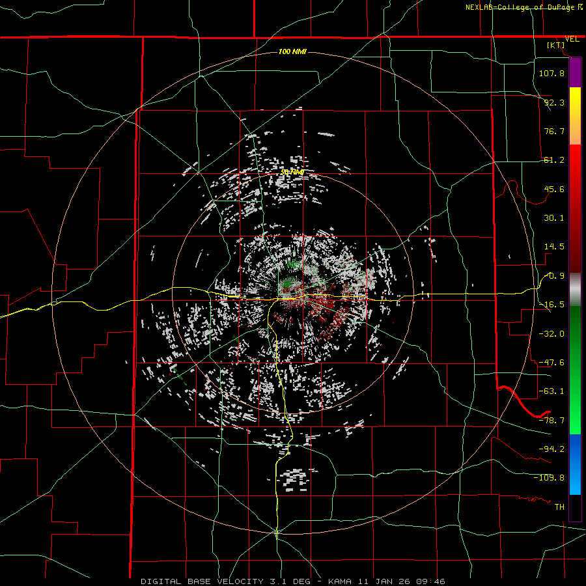Click the -47.6 velocity scale value
This screenshot has width=586, height=586.
(x=551, y=363)
